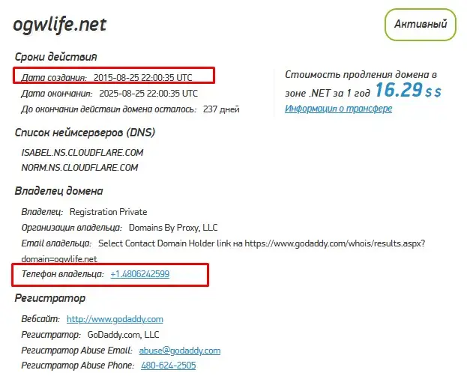Click the 16.29 renewal price

[x=397, y=91]
